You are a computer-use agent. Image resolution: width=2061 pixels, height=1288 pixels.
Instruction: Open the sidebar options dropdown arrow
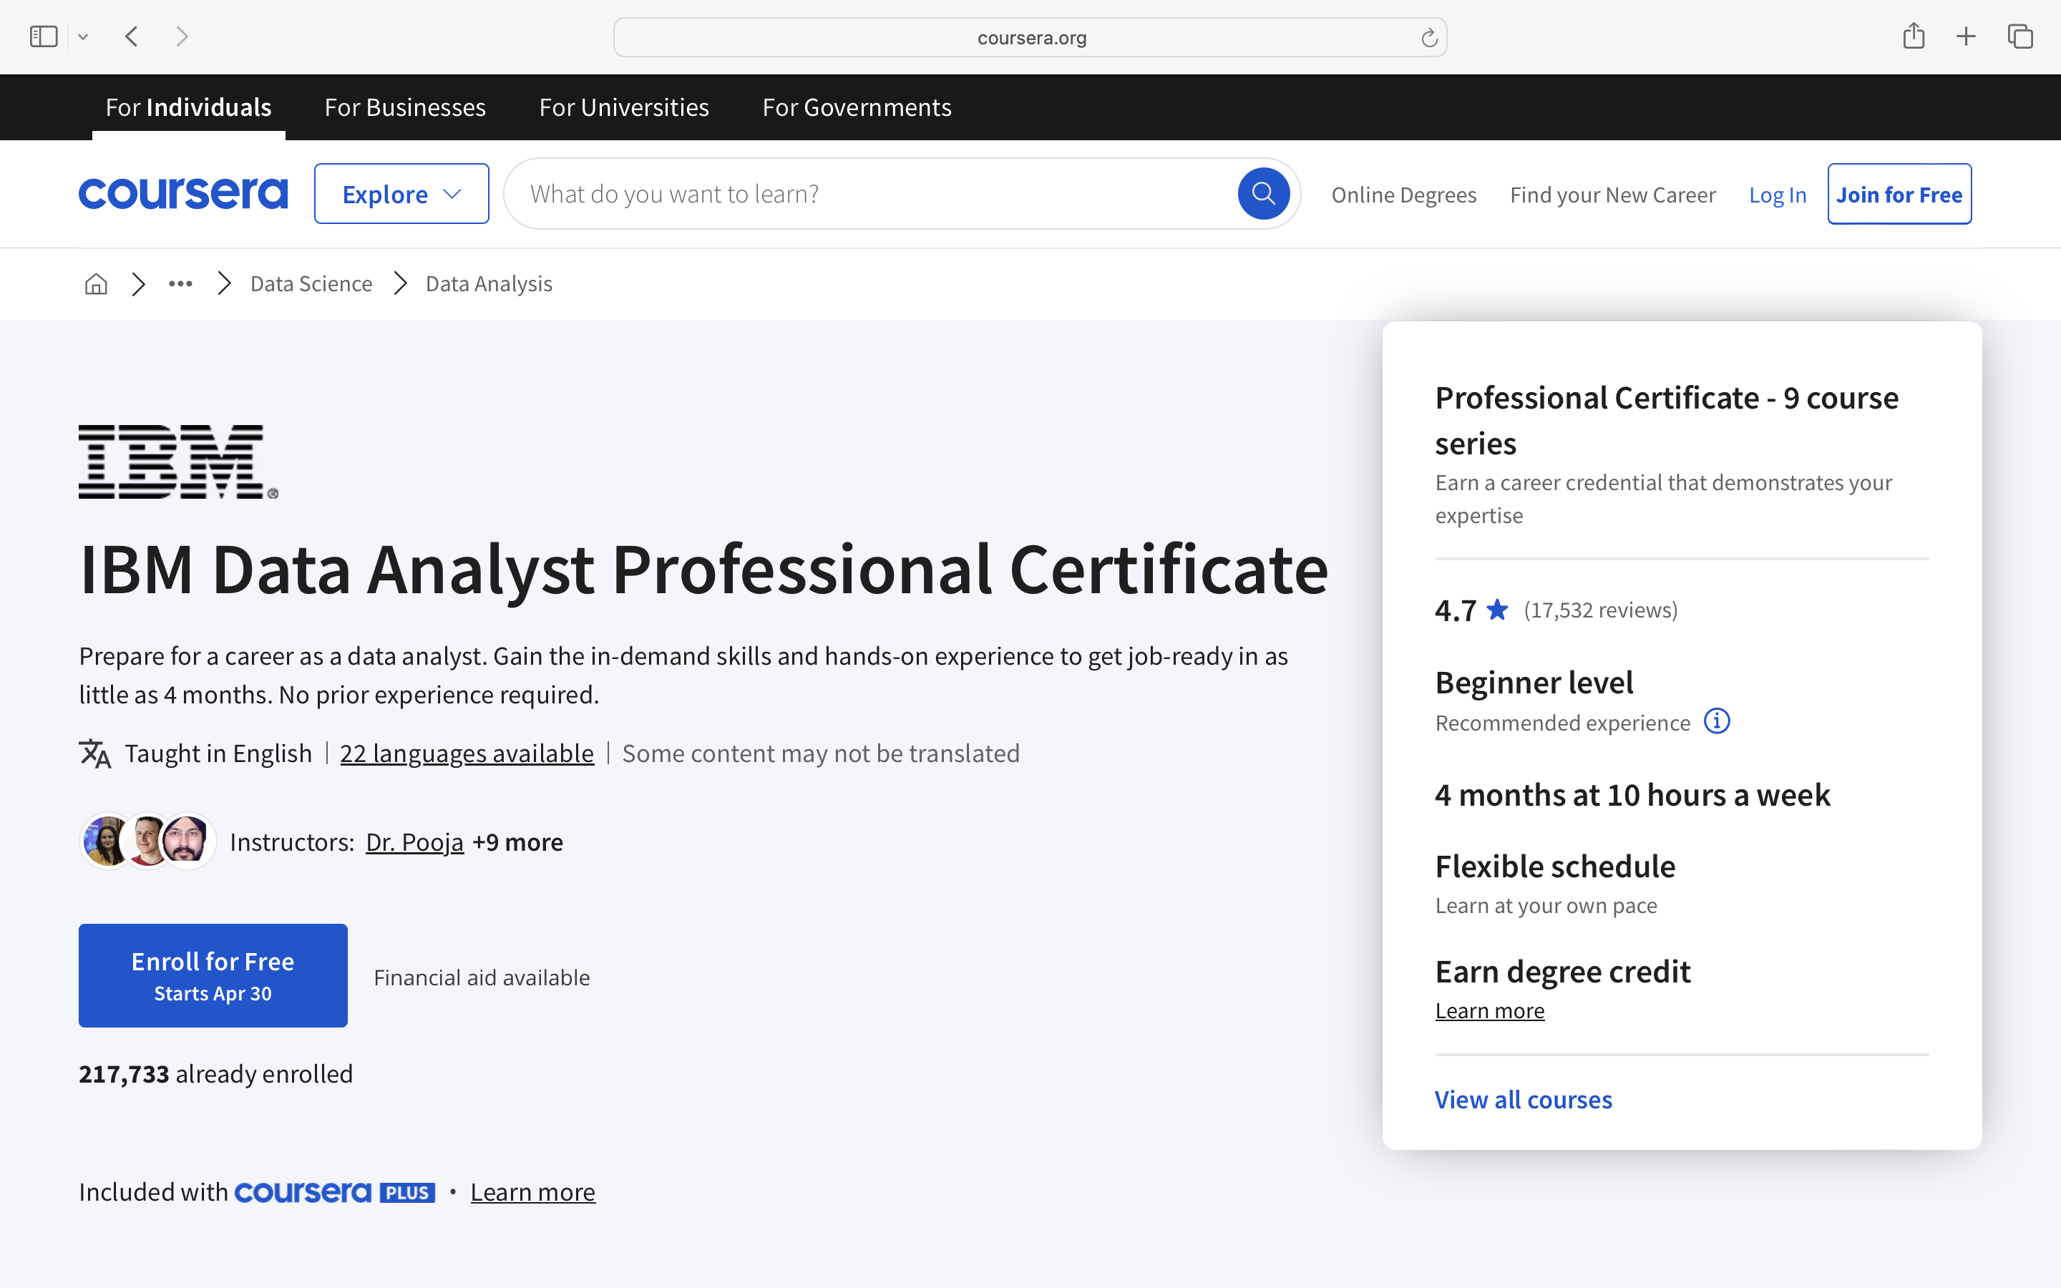point(82,36)
